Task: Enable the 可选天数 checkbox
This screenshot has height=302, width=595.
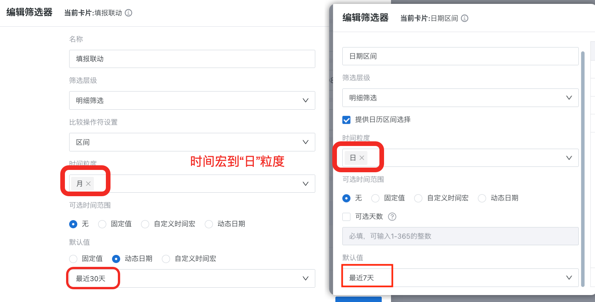Action: (x=347, y=217)
